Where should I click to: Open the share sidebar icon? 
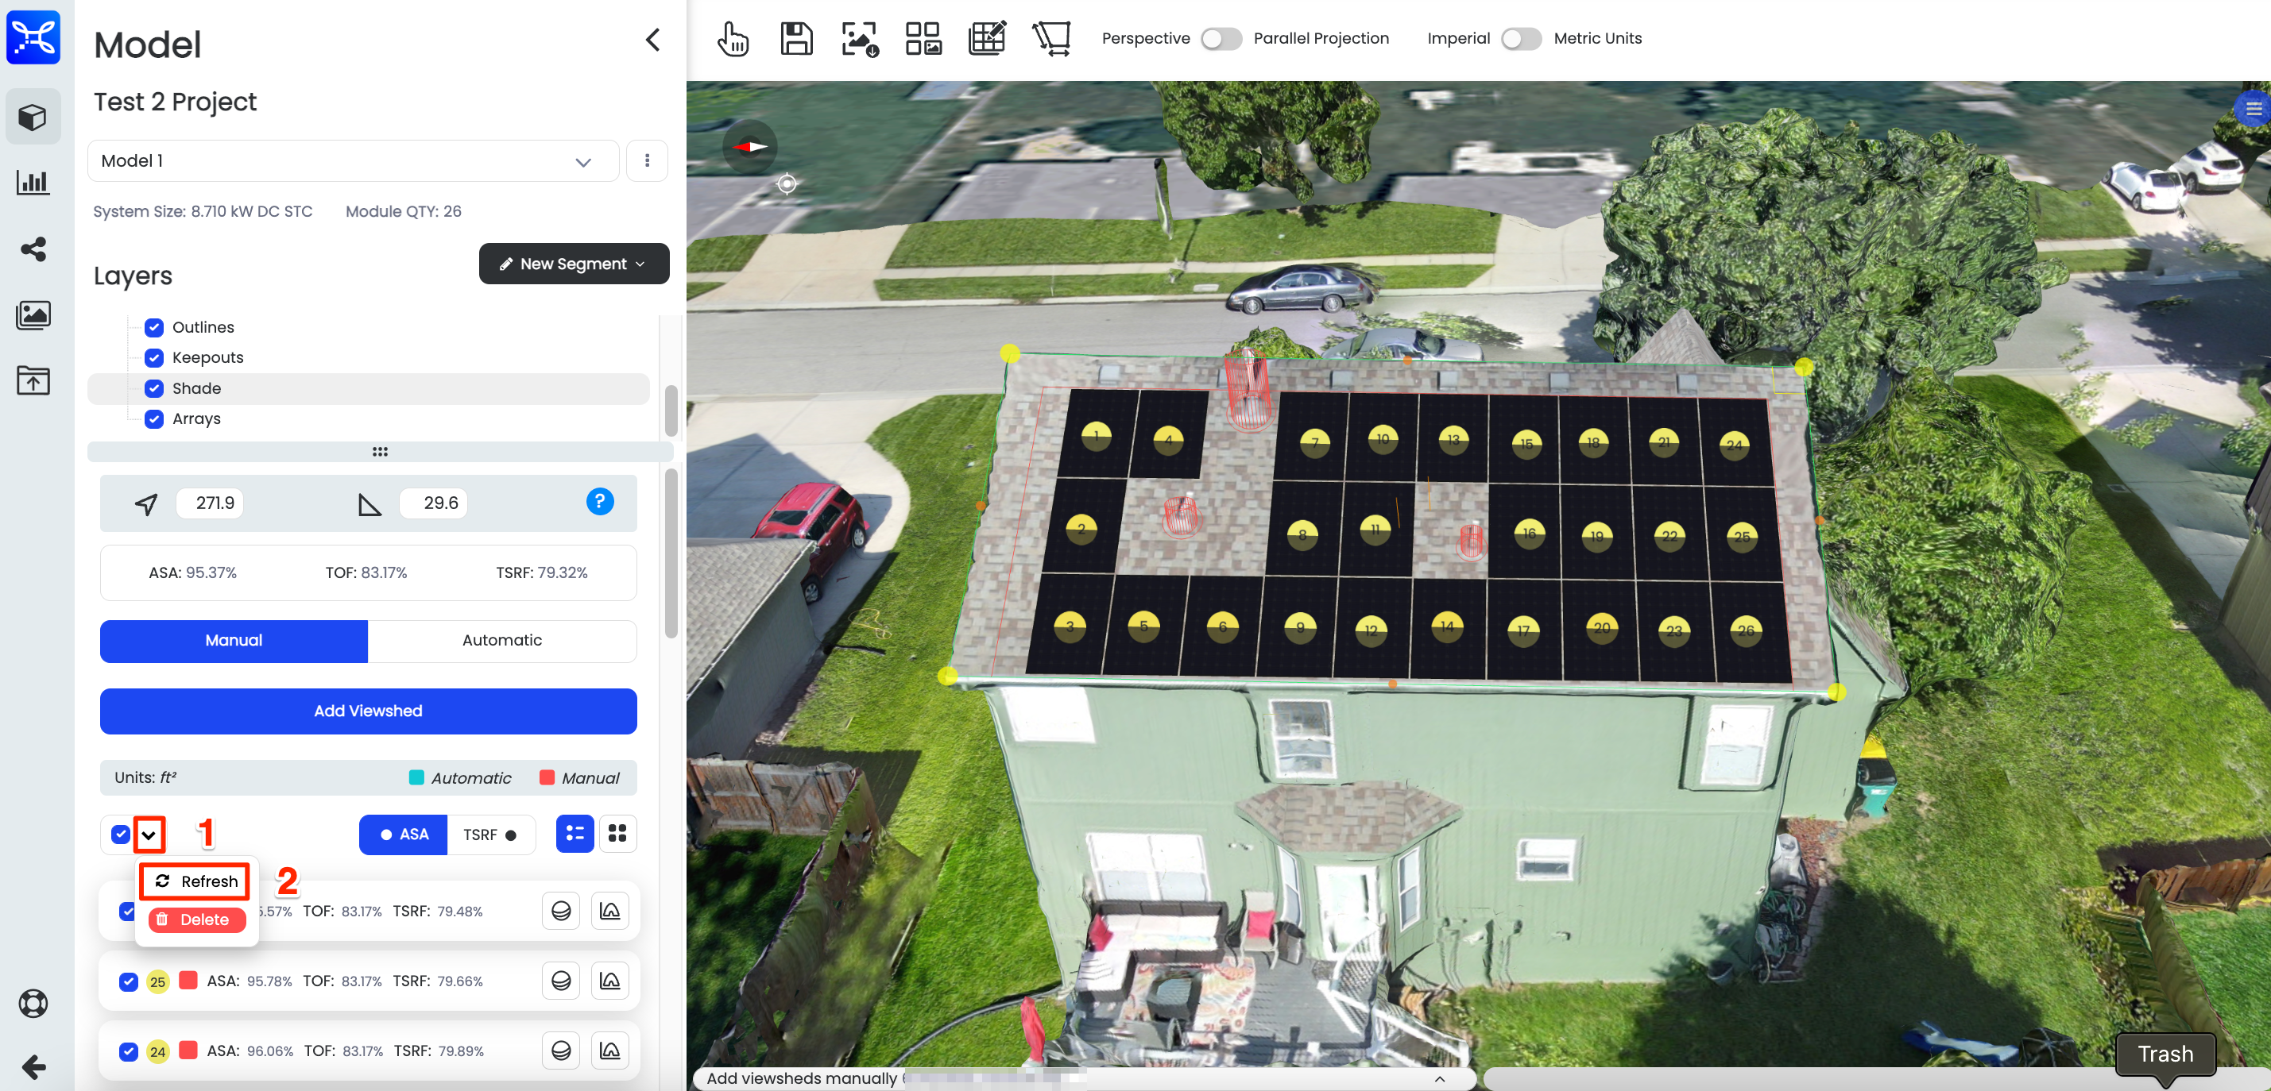click(x=33, y=249)
